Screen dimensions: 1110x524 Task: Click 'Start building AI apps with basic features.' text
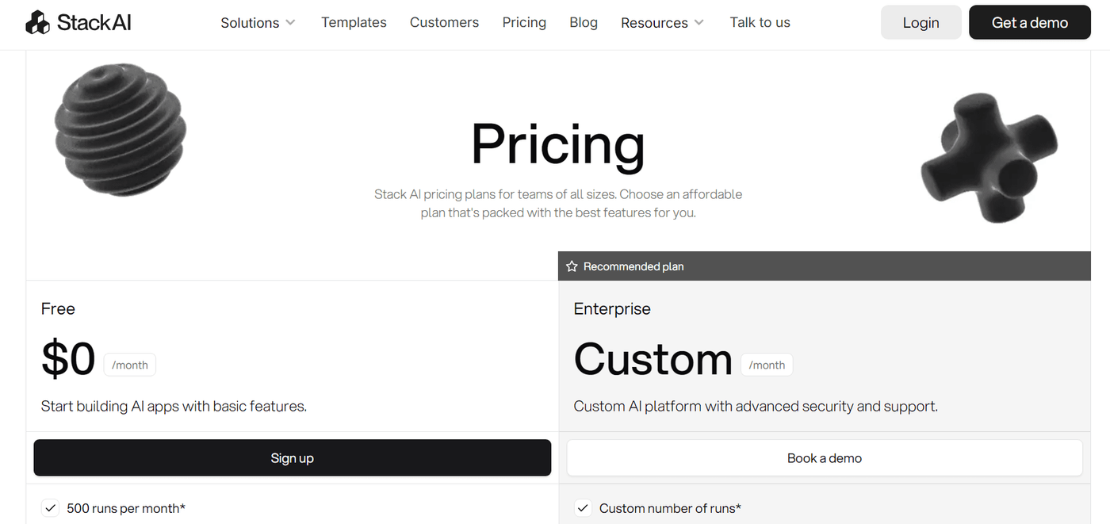click(x=174, y=407)
